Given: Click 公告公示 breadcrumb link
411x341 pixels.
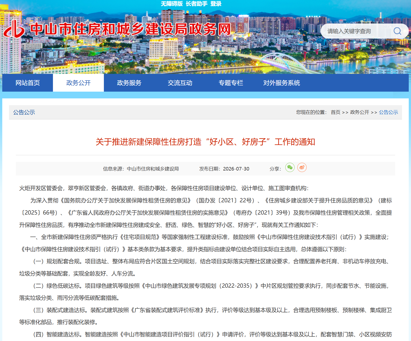Looking at the screenshot, I should pos(388,112).
